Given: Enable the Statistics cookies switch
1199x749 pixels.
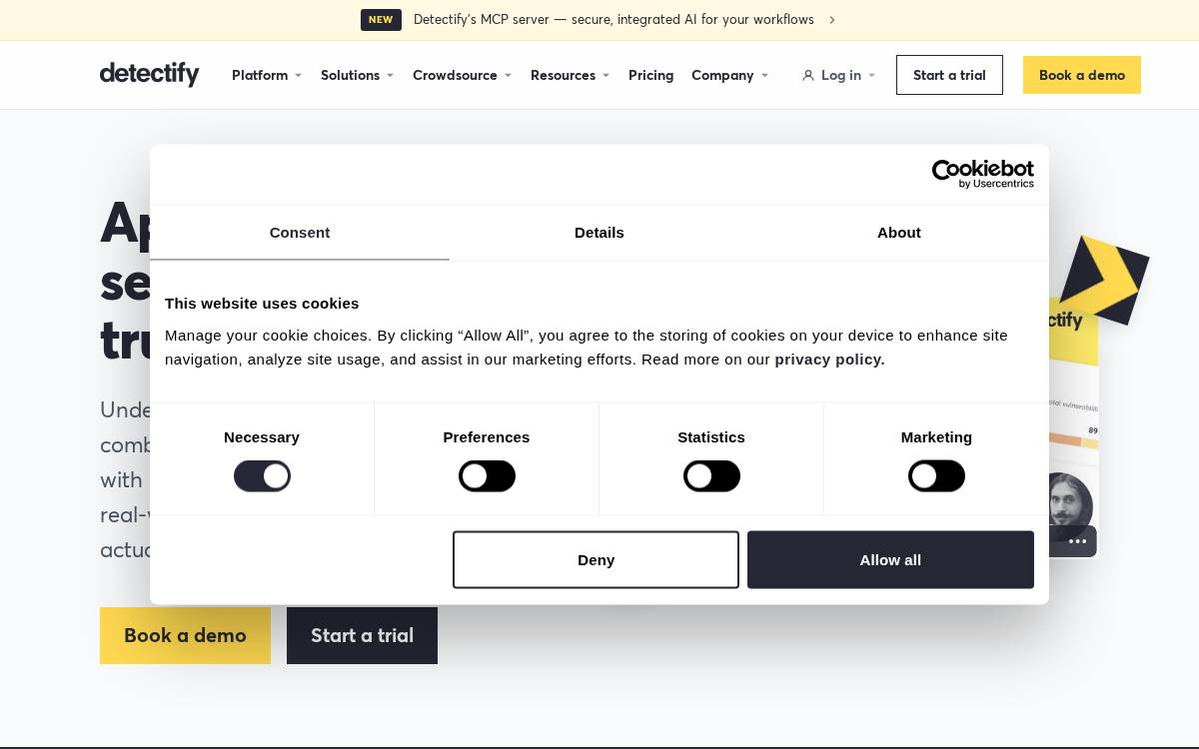Looking at the screenshot, I should [x=711, y=476].
